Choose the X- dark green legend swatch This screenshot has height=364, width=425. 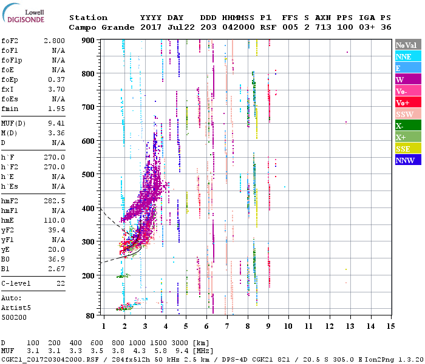407,126
